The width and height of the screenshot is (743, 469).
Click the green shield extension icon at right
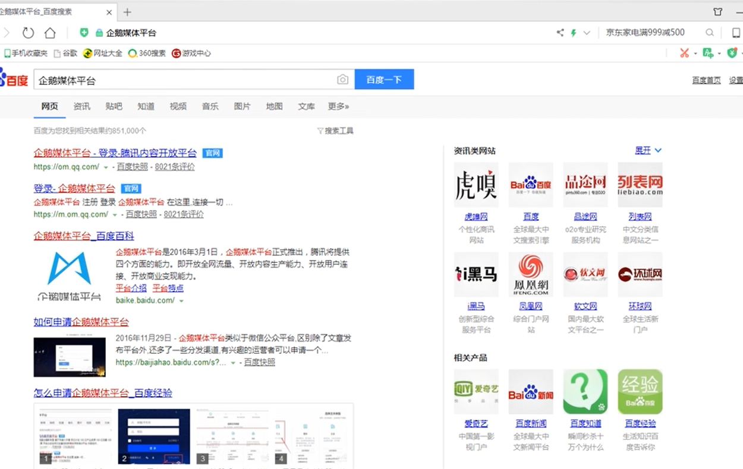point(732,53)
